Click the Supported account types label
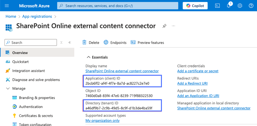257x126 pixels. pyautogui.click(x=106, y=115)
